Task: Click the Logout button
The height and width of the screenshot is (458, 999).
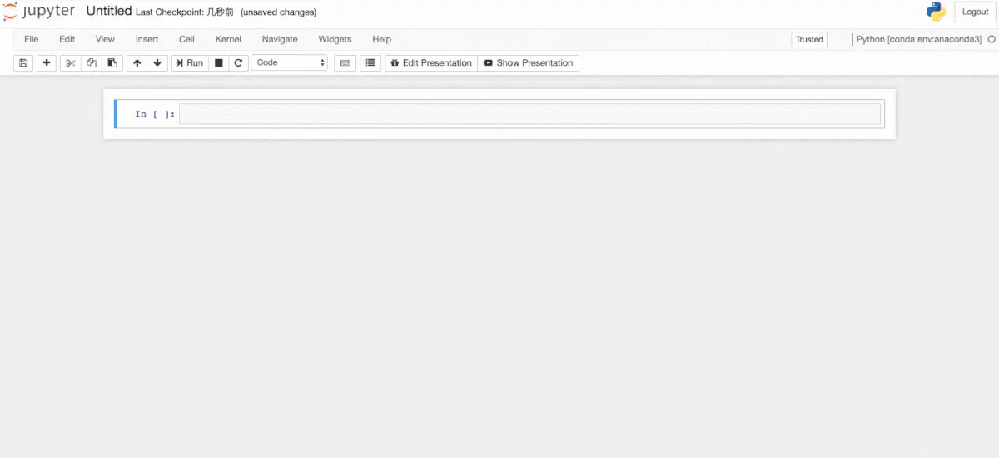Action: pos(975,12)
